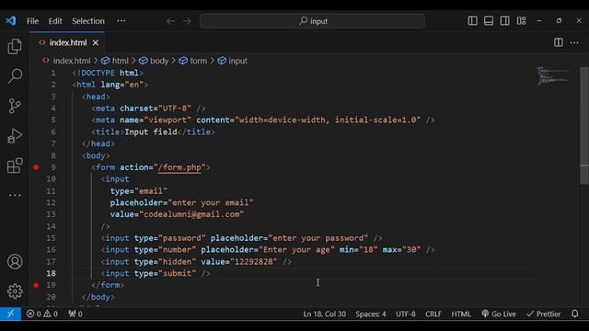Open the Manage gear settings icon
This screenshot has width=589, height=331.
pos(15,291)
